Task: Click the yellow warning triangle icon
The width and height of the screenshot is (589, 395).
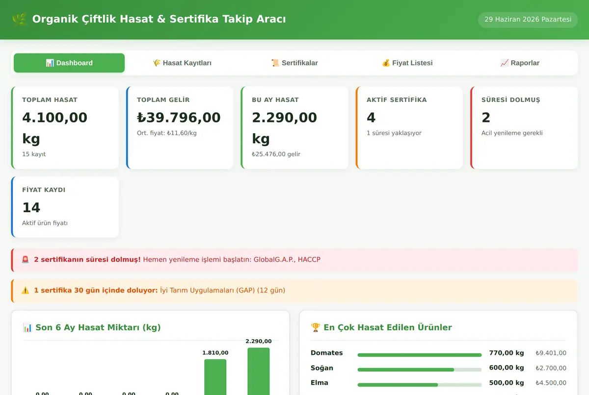Action: click(26, 290)
